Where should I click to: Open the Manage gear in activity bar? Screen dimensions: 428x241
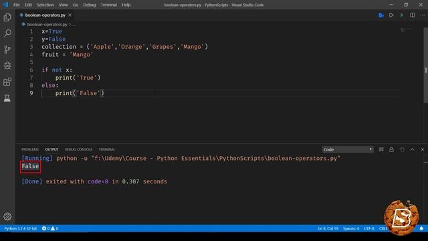[7, 216]
